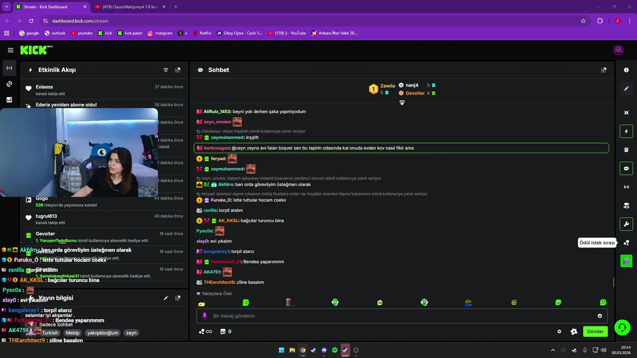Click tugrul613 follow event in activity feed
The height and width of the screenshot is (358, 637).
[x=105, y=219]
